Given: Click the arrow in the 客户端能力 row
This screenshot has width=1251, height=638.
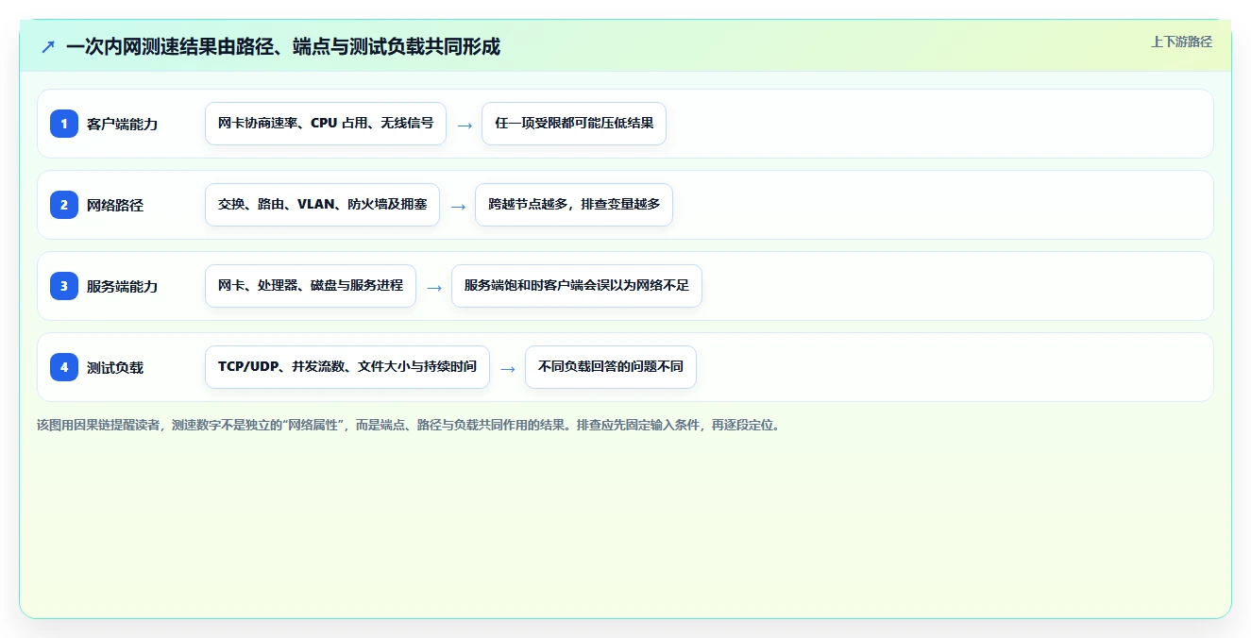Looking at the screenshot, I should pyautogui.click(x=465, y=125).
